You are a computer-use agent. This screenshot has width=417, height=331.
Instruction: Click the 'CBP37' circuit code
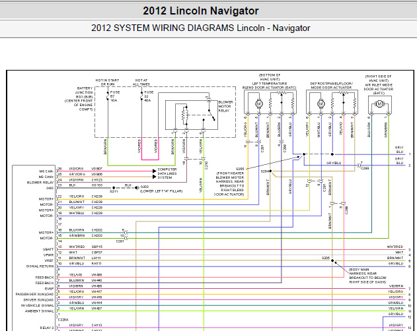96,253
